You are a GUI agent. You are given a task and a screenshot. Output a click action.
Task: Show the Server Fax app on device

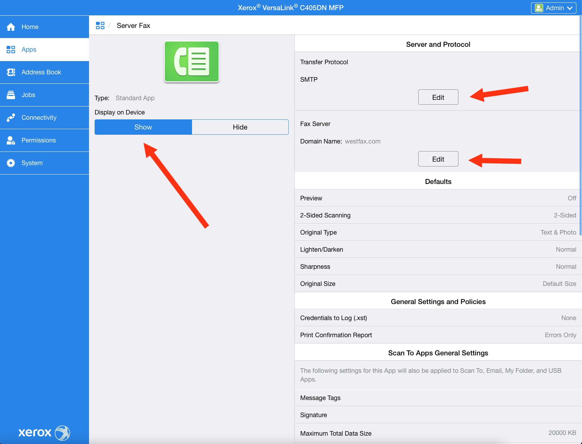pyautogui.click(x=143, y=127)
